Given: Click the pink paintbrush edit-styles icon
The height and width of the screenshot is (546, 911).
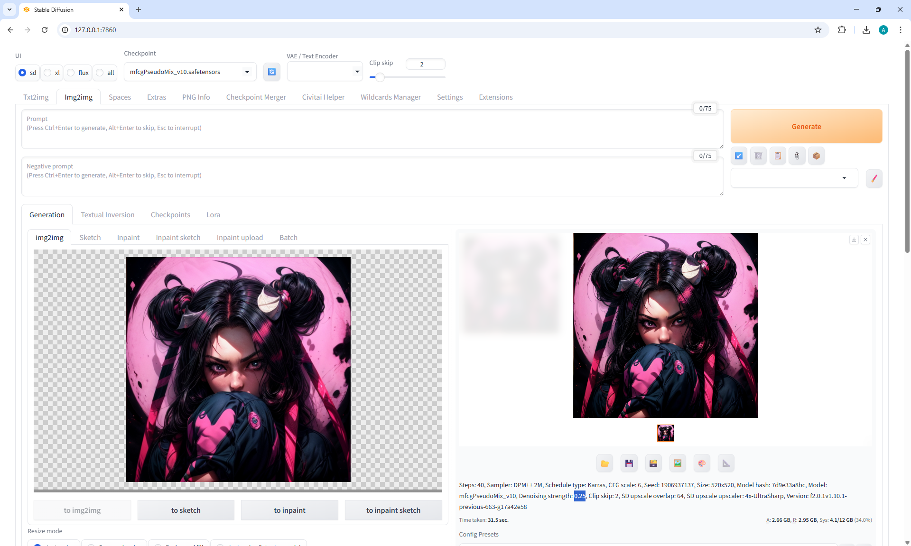Looking at the screenshot, I should (x=874, y=179).
